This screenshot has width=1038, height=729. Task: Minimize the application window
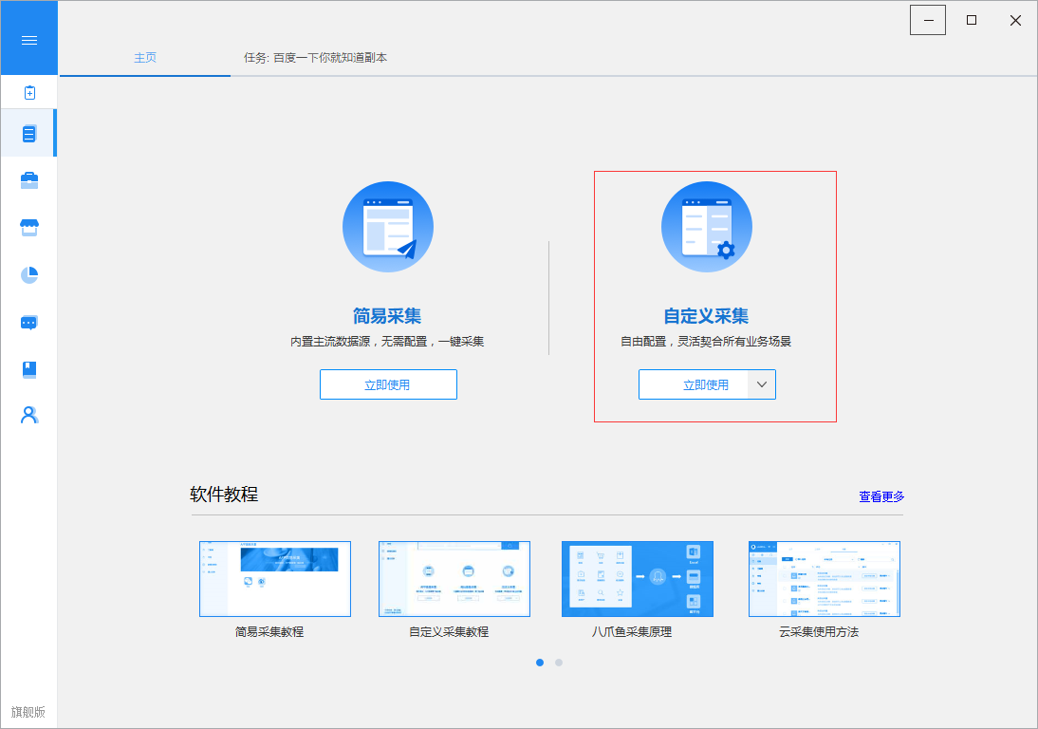928,20
